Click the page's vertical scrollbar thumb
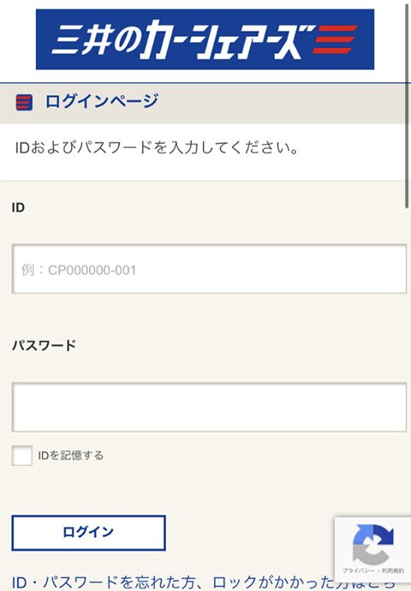The height and width of the screenshot is (591, 411). tap(407, 104)
